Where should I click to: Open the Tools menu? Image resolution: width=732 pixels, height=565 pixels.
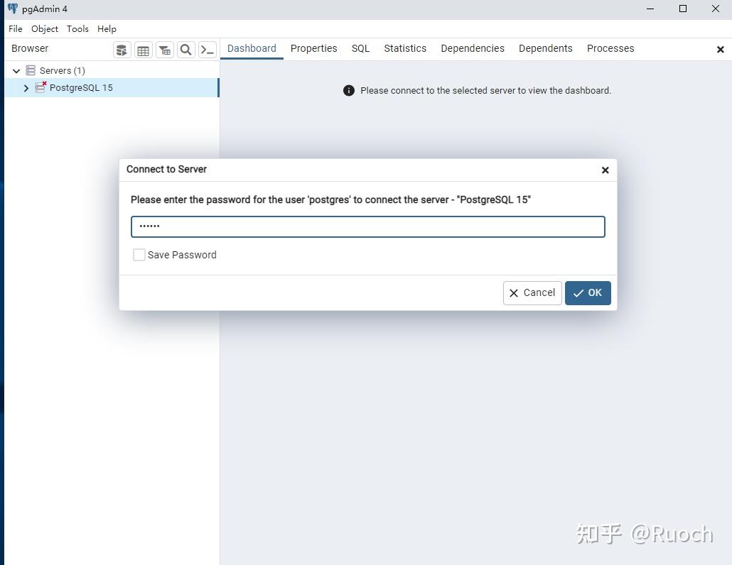(x=77, y=29)
